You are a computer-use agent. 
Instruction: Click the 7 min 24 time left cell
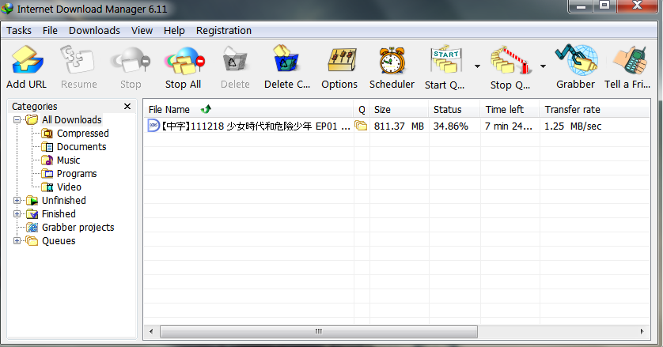[508, 126]
